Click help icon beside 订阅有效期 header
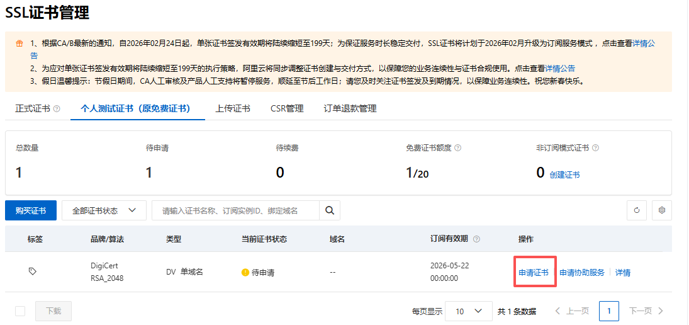 (x=476, y=239)
